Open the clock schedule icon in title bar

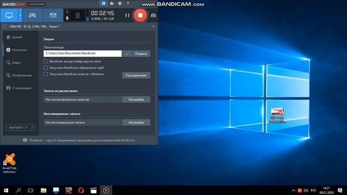coord(120,3)
